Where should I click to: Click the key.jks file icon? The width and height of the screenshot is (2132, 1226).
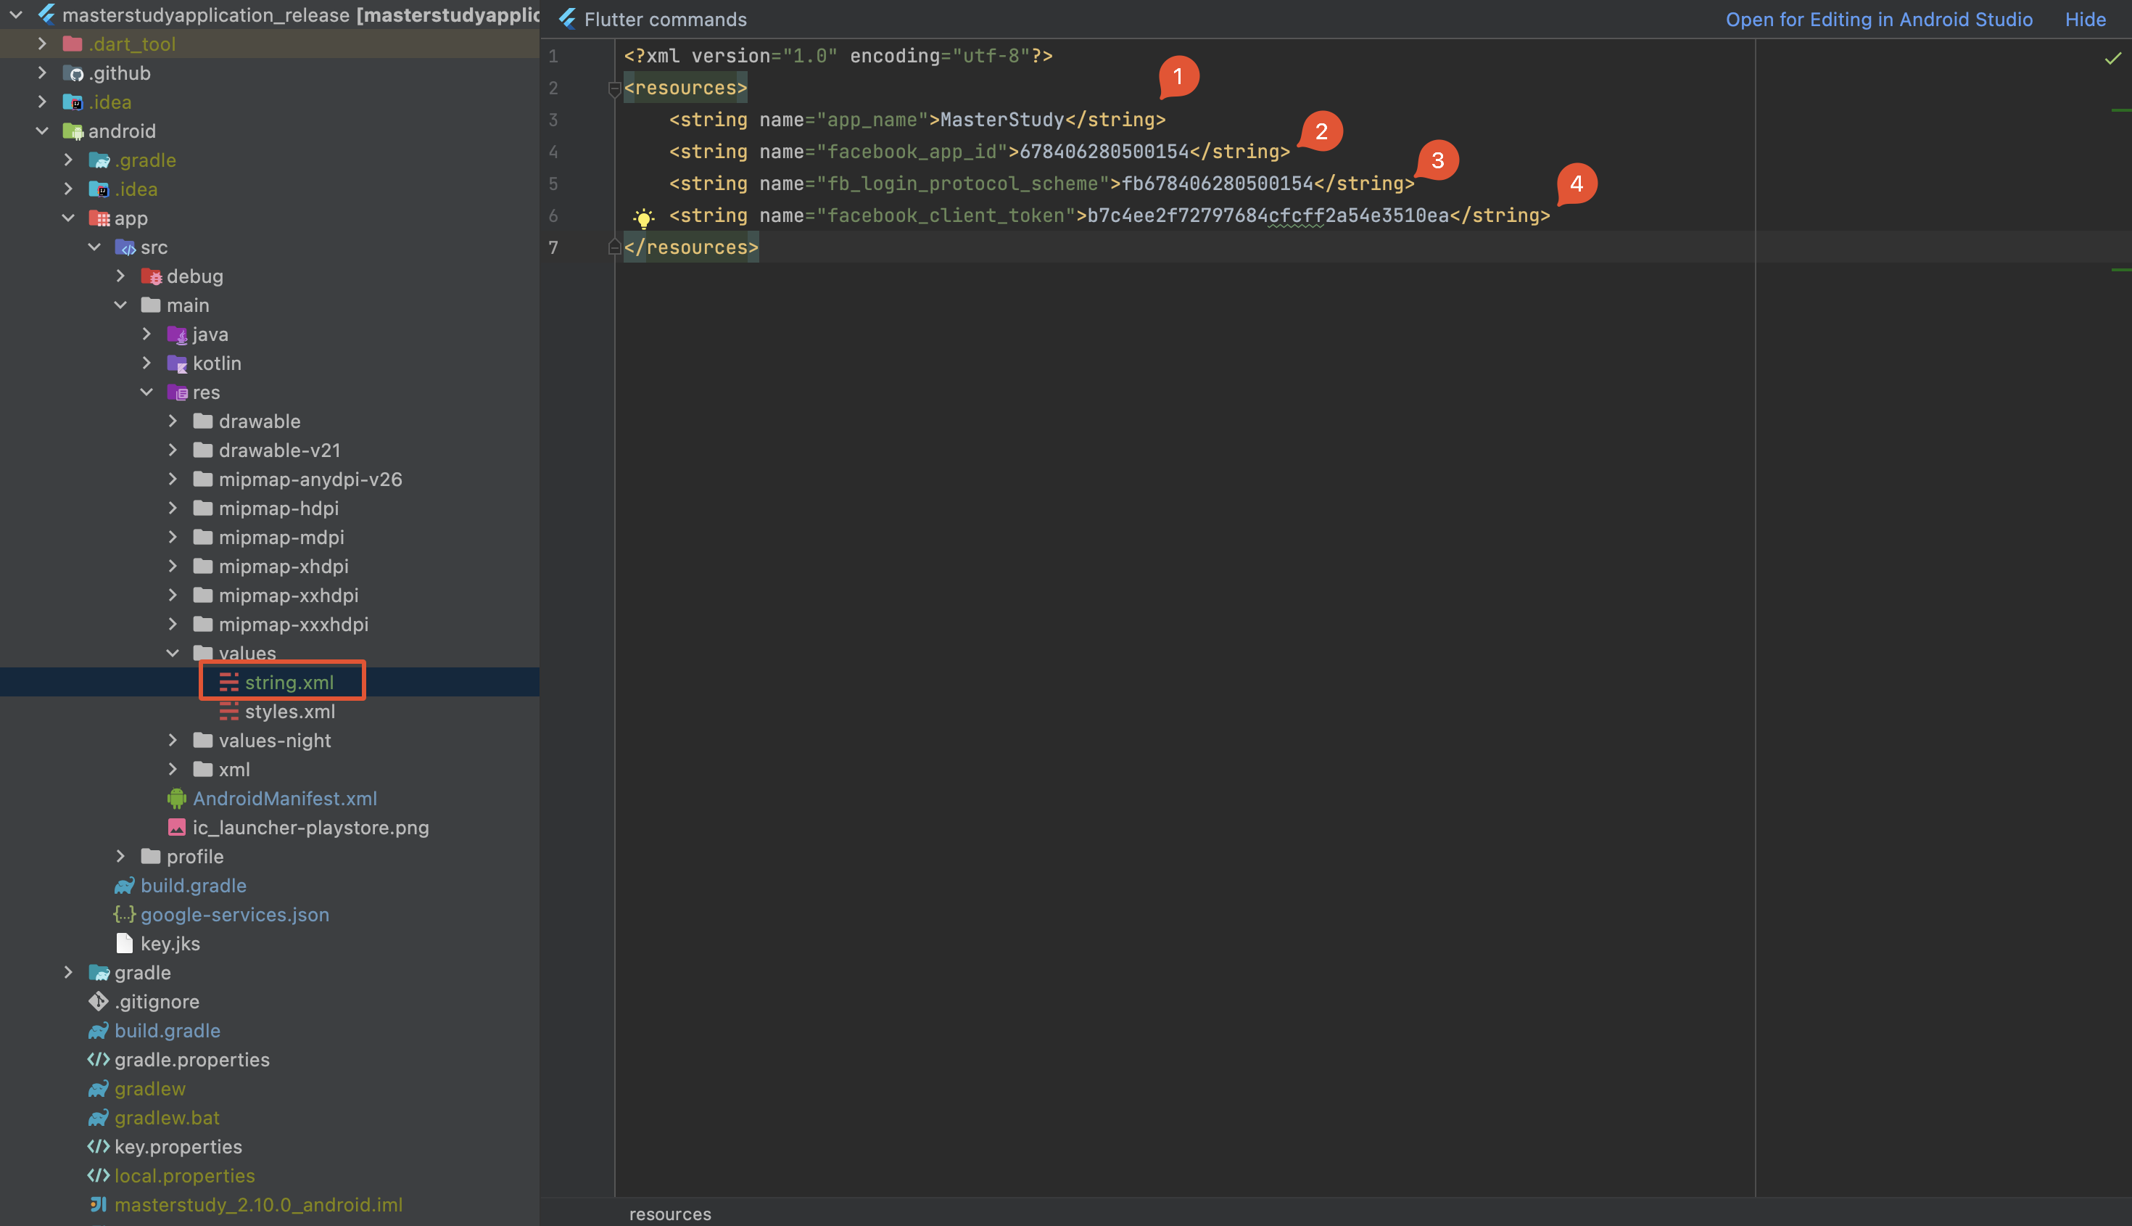125,943
